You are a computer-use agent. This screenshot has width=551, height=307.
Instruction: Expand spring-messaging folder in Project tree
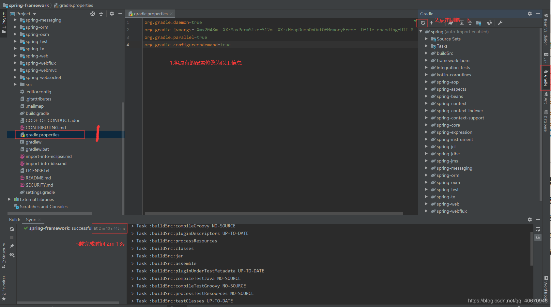[x=15, y=20]
